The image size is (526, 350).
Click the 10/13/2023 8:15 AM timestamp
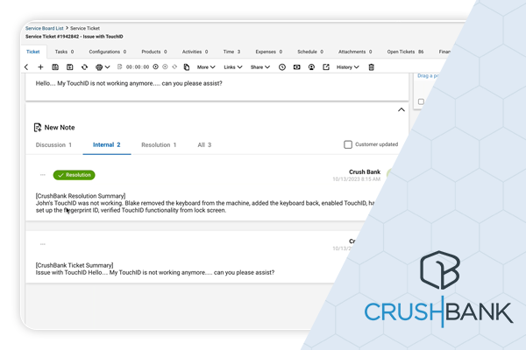click(x=356, y=179)
